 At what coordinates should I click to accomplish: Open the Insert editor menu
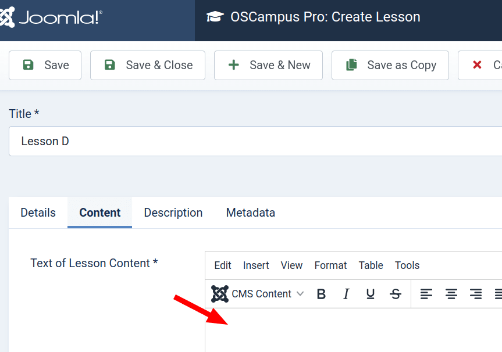(x=256, y=265)
